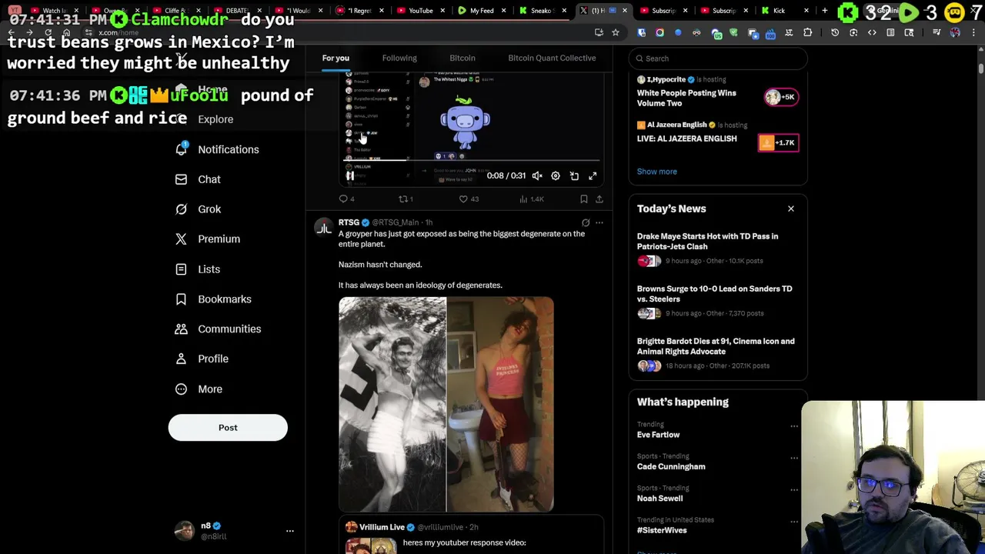Click the Post button

(228, 428)
